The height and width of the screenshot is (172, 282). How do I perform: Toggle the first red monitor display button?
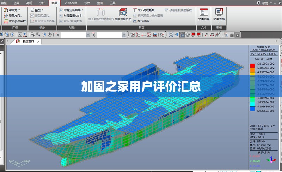click(x=193, y=34)
